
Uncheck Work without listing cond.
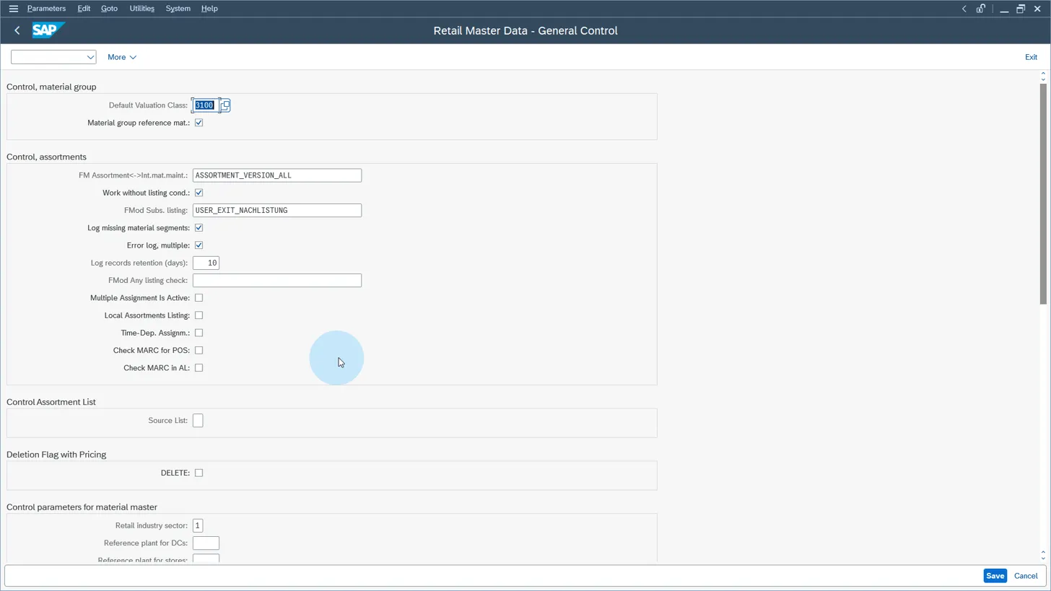coord(199,193)
